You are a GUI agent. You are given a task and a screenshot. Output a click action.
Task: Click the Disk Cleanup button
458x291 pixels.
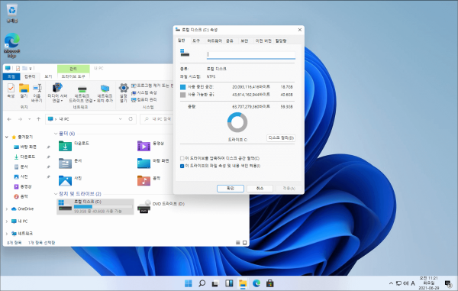(x=281, y=138)
